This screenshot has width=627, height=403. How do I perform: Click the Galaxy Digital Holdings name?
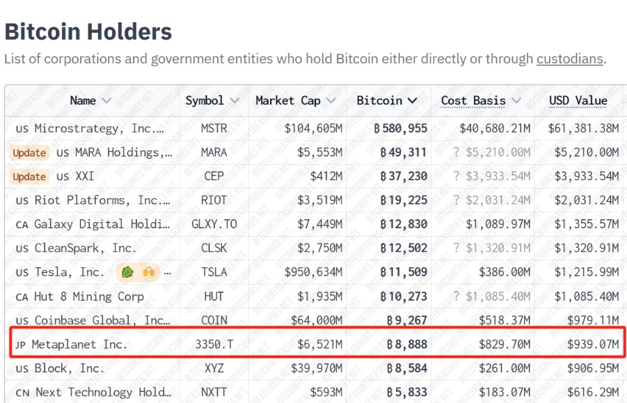pos(102,224)
